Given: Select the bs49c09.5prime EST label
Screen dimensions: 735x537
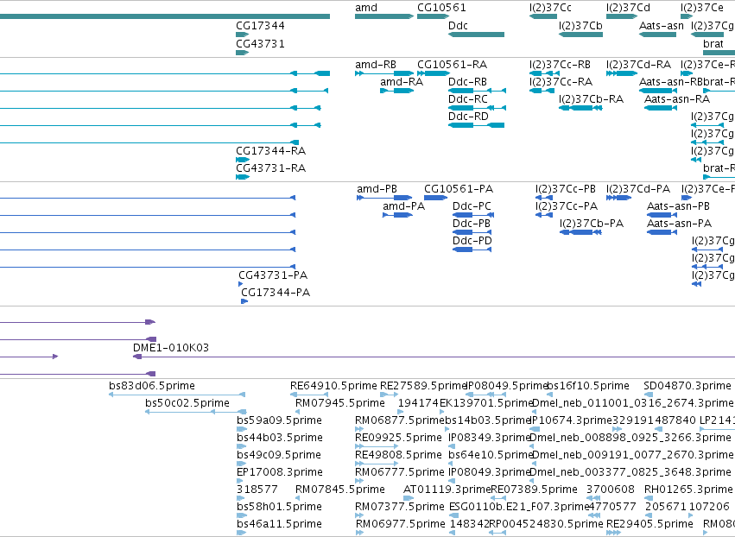Looking at the screenshot, I should [x=279, y=455].
